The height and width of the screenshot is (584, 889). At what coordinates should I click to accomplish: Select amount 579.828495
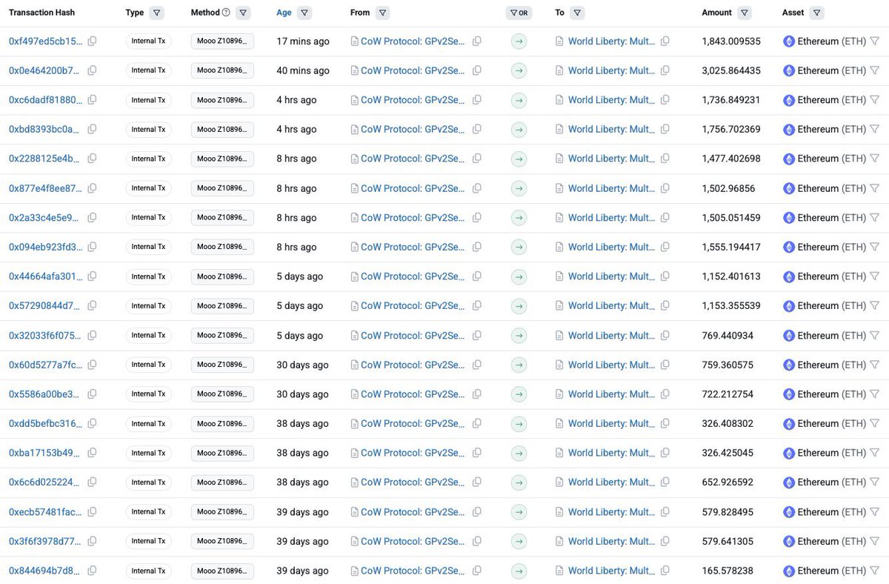pyautogui.click(x=727, y=511)
